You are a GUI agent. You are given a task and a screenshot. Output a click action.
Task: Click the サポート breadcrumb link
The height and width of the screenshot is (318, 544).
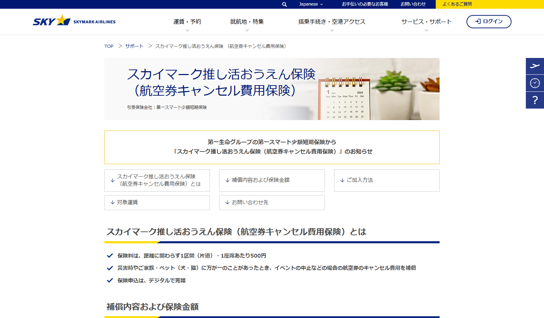click(x=134, y=46)
